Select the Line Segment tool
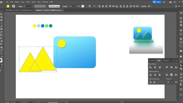 (x=1, y=23)
